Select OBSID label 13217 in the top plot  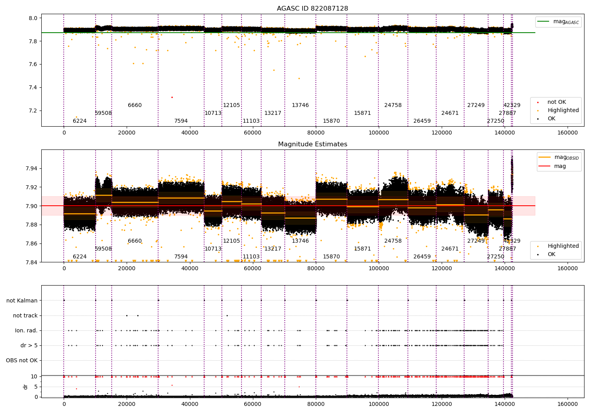coord(273,113)
